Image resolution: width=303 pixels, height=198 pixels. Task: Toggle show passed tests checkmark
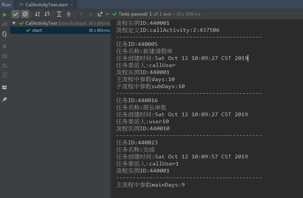tap(16, 14)
